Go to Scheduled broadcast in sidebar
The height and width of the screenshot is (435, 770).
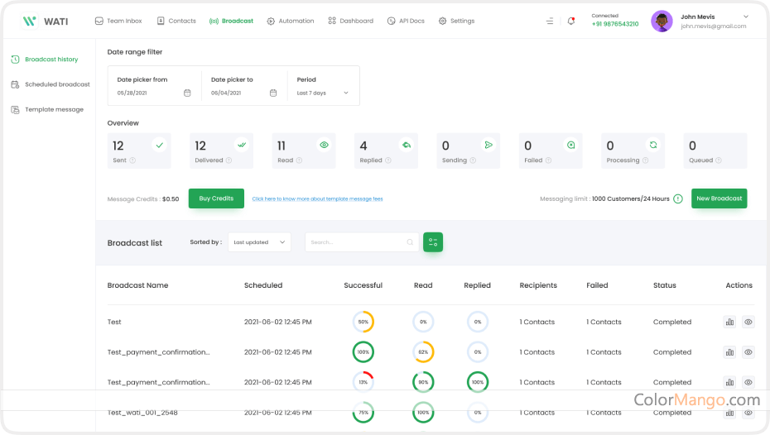pos(56,84)
